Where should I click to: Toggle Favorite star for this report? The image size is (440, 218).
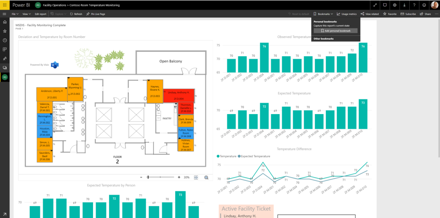(x=390, y=14)
